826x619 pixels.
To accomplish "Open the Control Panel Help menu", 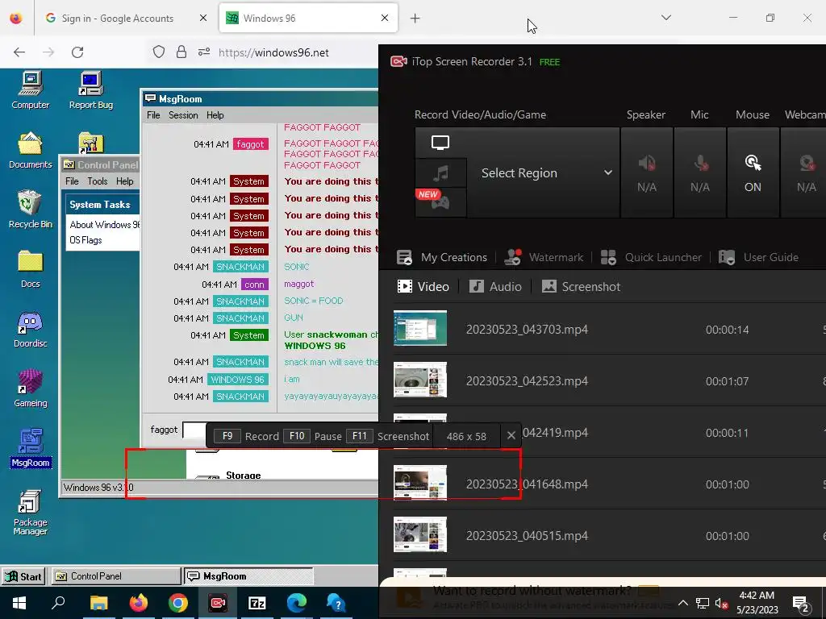I will coord(125,181).
